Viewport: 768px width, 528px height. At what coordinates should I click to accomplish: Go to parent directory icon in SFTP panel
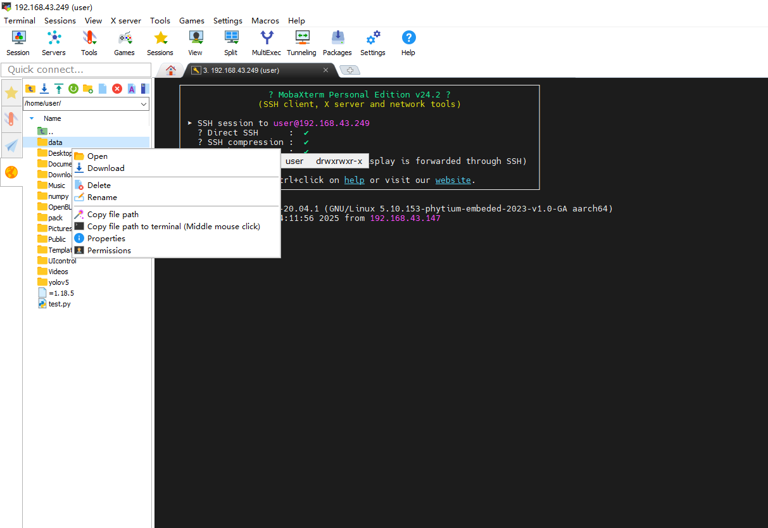[30, 89]
